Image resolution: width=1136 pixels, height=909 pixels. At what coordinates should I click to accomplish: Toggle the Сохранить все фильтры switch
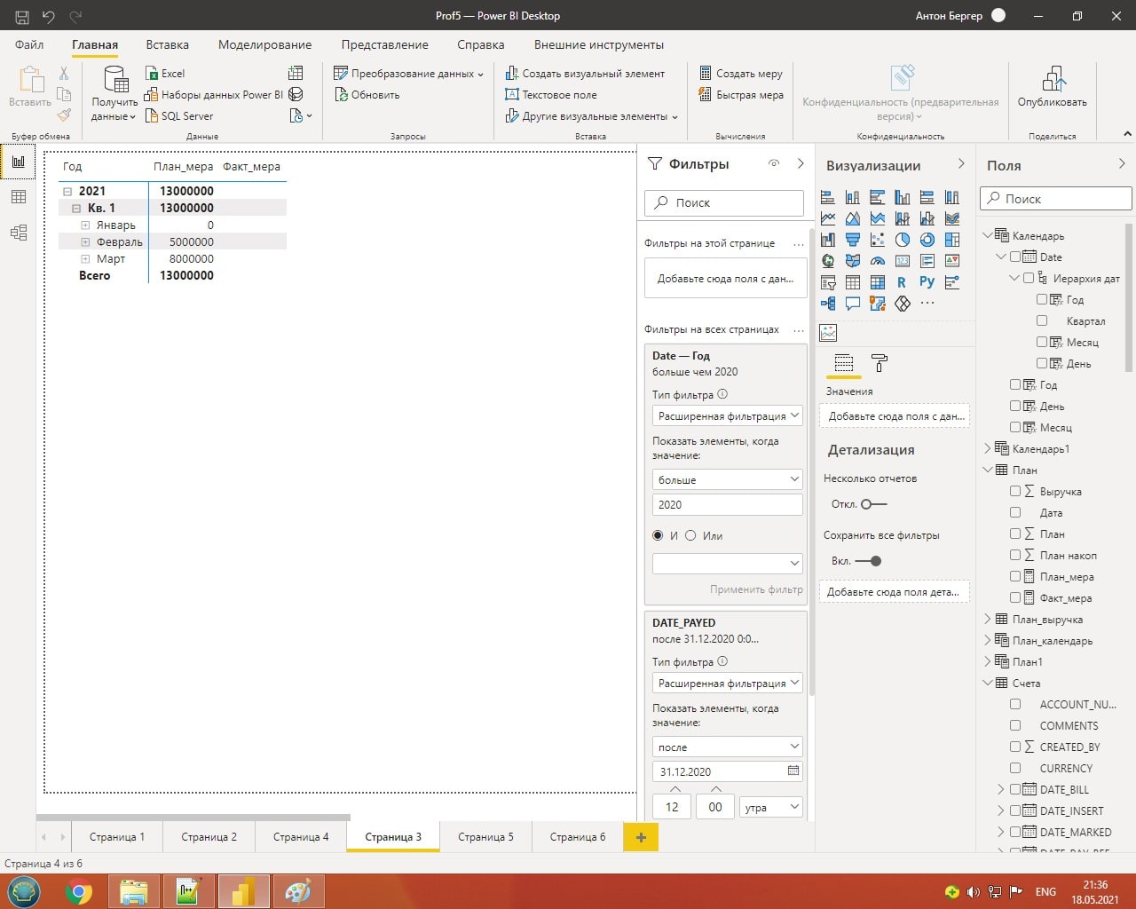coord(868,561)
